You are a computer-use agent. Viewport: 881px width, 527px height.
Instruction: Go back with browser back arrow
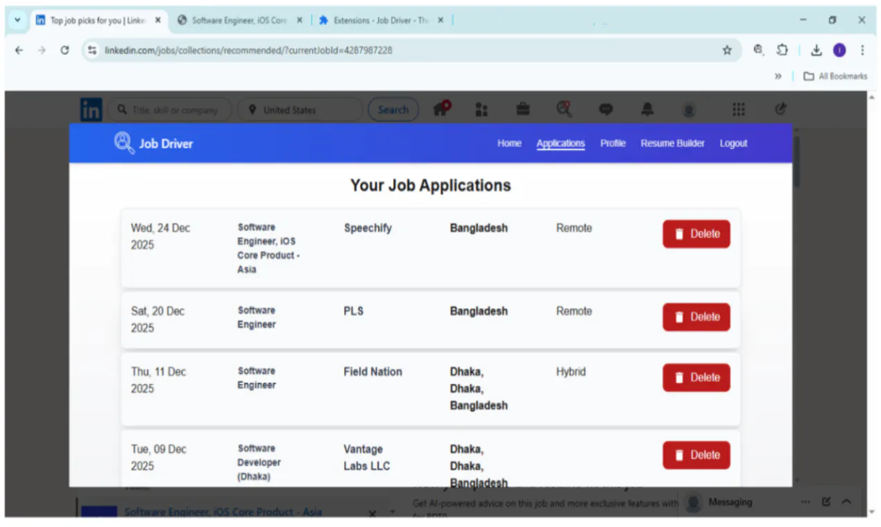tap(19, 50)
